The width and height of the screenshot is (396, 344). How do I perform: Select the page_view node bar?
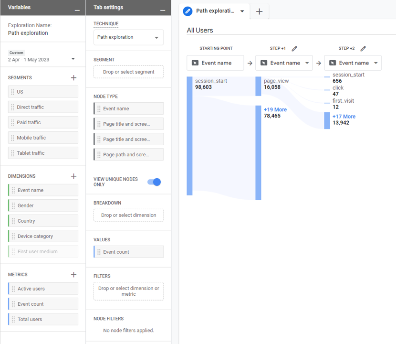click(x=258, y=86)
